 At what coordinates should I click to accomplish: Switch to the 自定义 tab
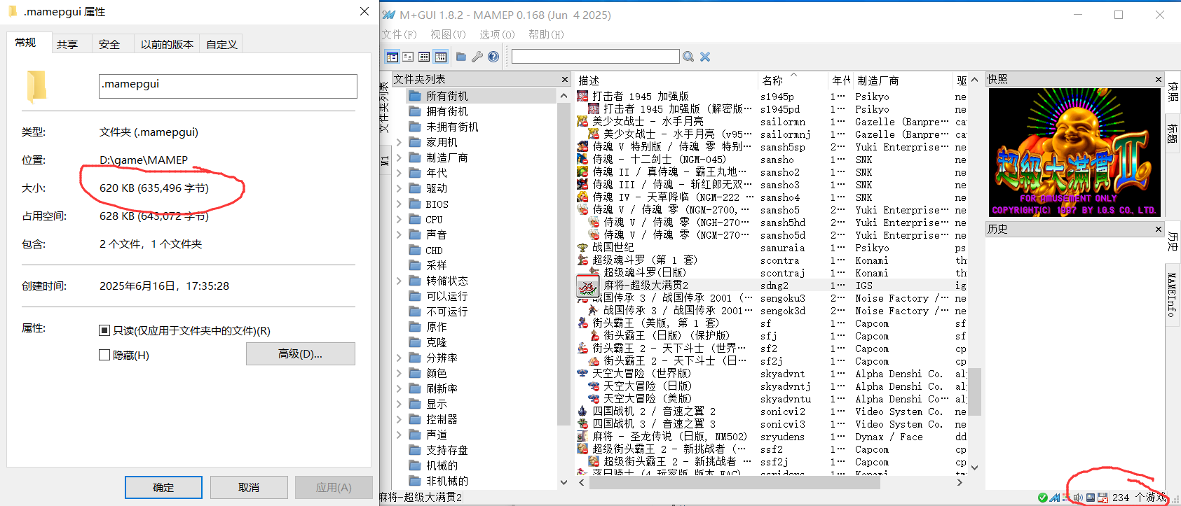[221, 44]
